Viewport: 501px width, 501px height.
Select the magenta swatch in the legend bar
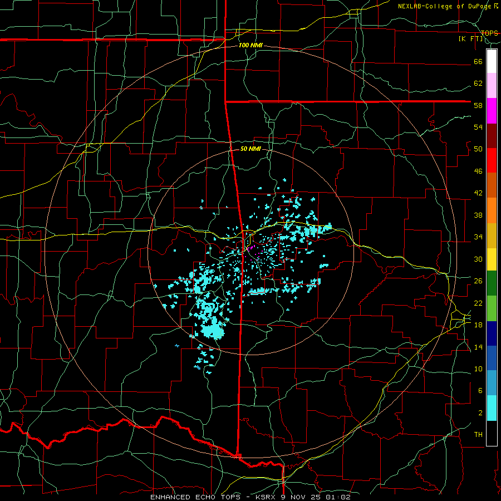[492, 111]
